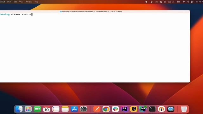
Task: Open the Shell menu
Action: coord(9,2)
